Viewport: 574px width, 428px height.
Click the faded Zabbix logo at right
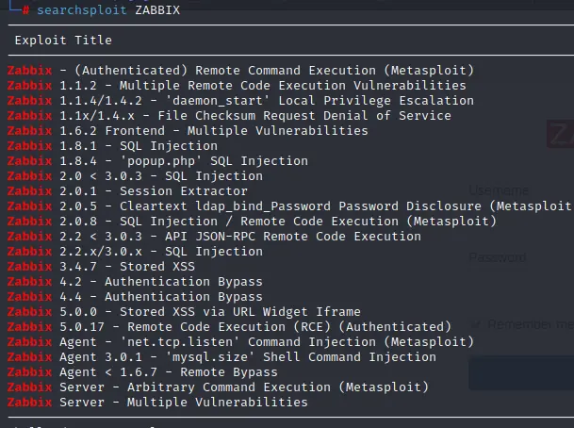click(561, 134)
